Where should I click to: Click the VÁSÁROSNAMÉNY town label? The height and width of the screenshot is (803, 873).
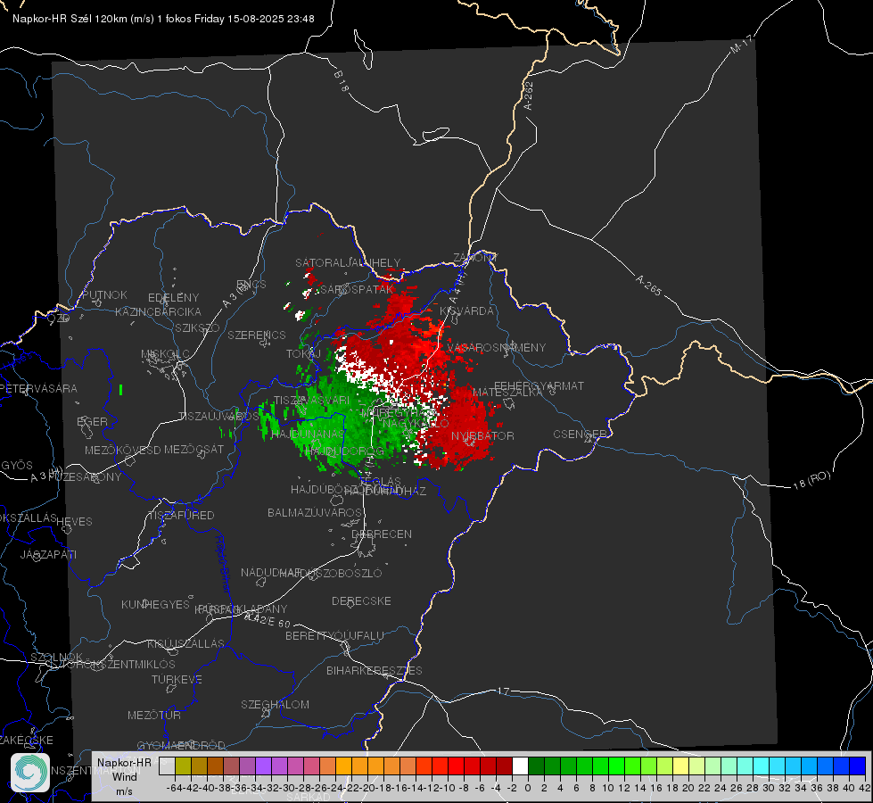tap(497, 347)
